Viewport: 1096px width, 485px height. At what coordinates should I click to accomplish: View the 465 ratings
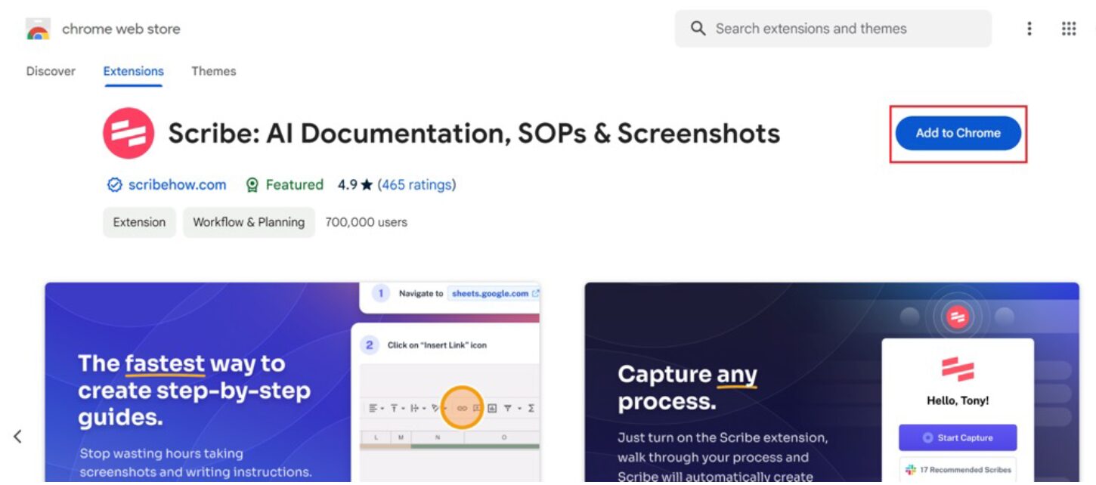[416, 184]
